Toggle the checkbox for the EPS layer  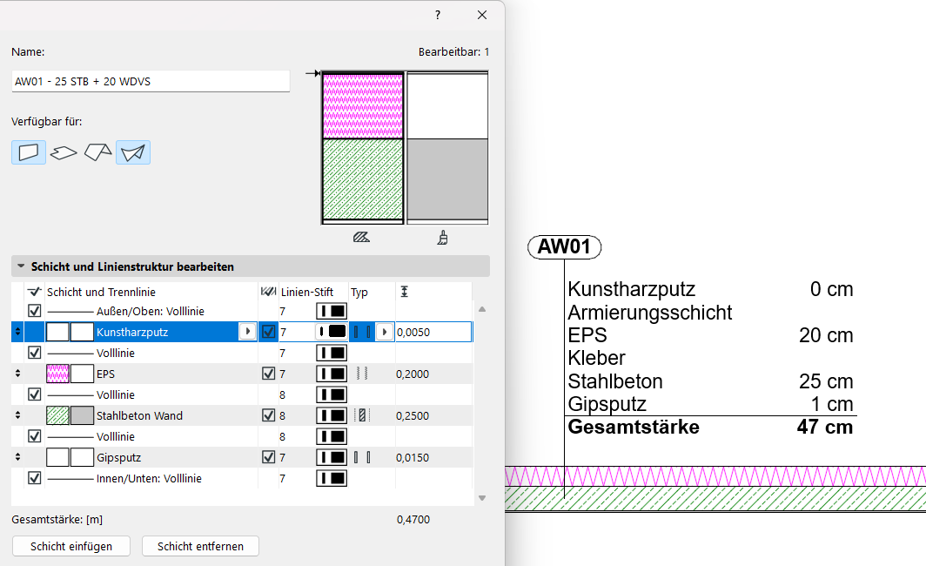[x=268, y=374]
